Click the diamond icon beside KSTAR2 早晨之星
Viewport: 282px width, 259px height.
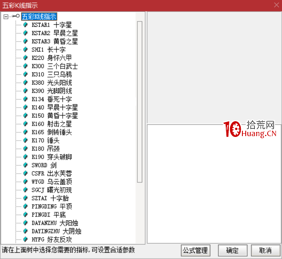click(x=26, y=33)
